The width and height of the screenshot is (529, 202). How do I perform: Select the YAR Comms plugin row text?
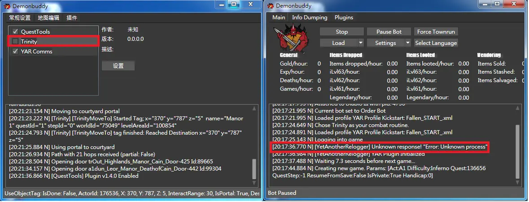pos(36,51)
